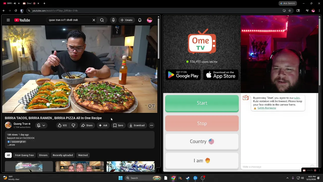Mute the YouTube tab audio speaker icon
This screenshot has width=323, height=182.
tap(15, 3)
